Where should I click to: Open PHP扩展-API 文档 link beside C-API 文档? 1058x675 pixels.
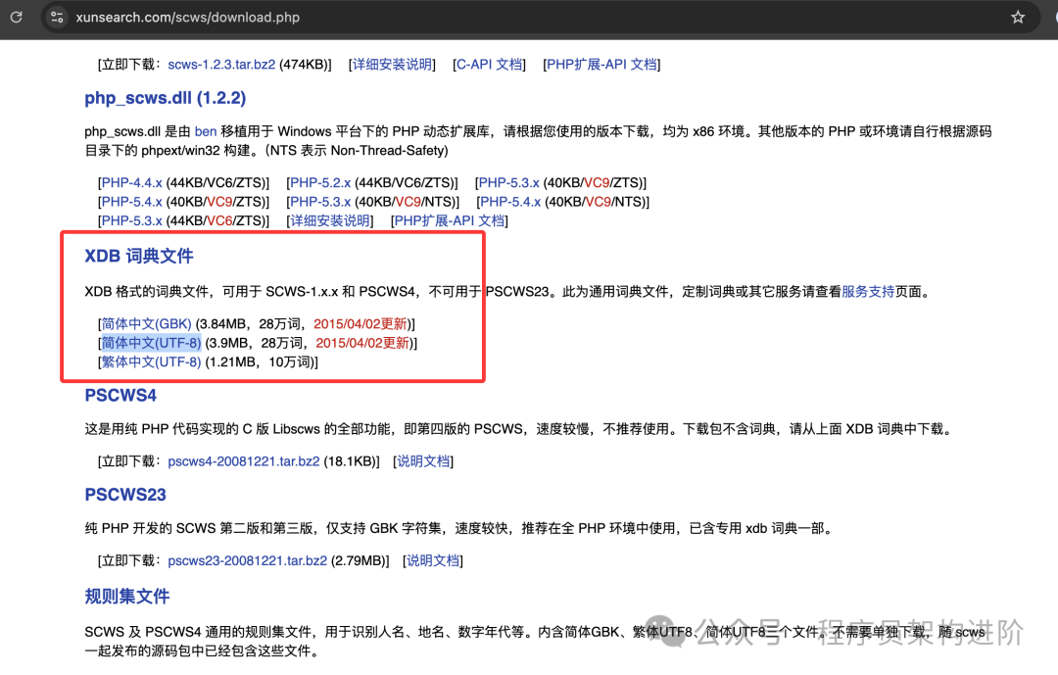click(x=601, y=64)
